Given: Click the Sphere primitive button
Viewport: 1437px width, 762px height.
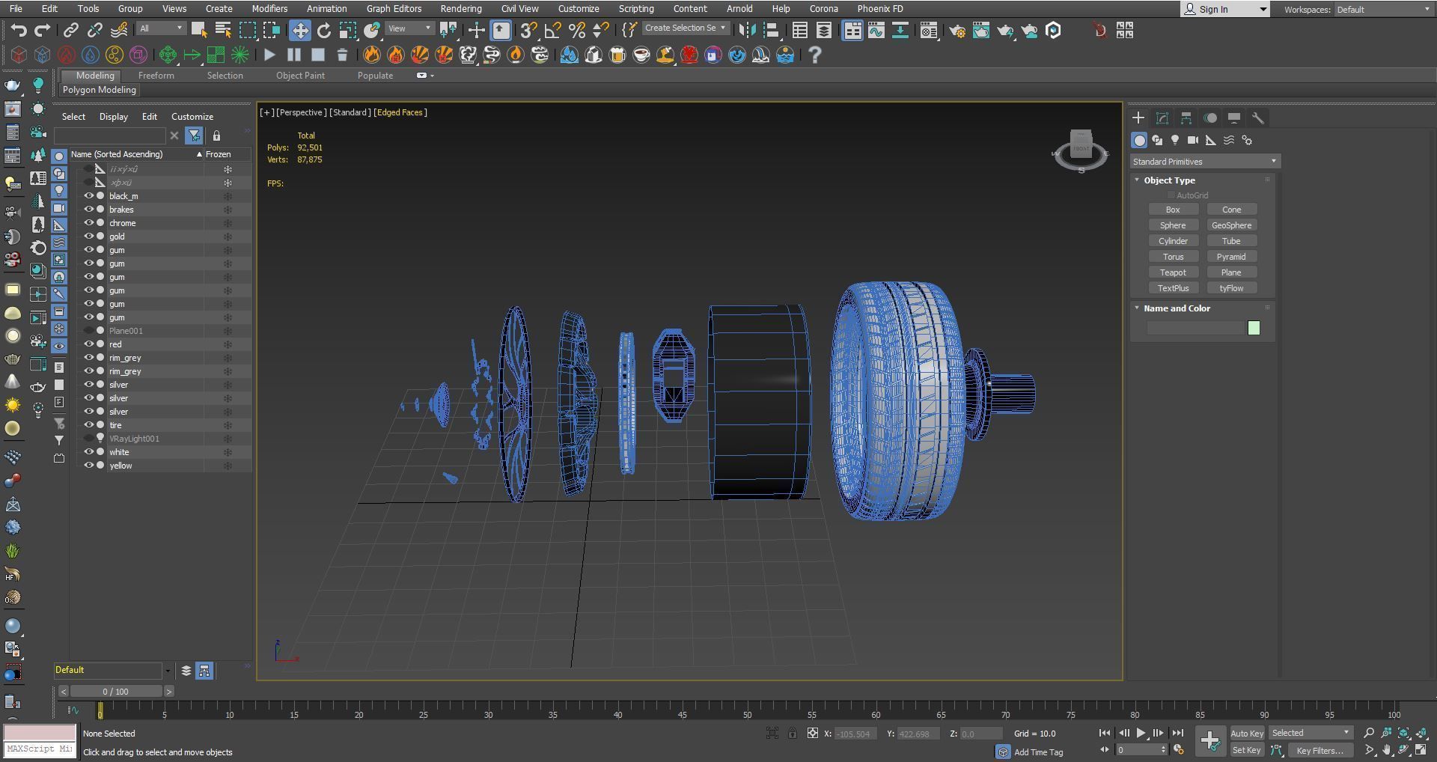Looking at the screenshot, I should (1173, 225).
